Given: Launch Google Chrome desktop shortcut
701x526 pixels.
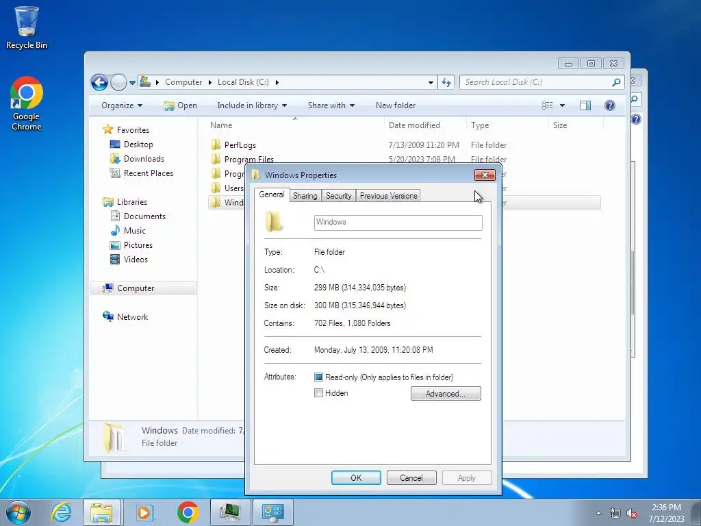Looking at the screenshot, I should click(27, 104).
